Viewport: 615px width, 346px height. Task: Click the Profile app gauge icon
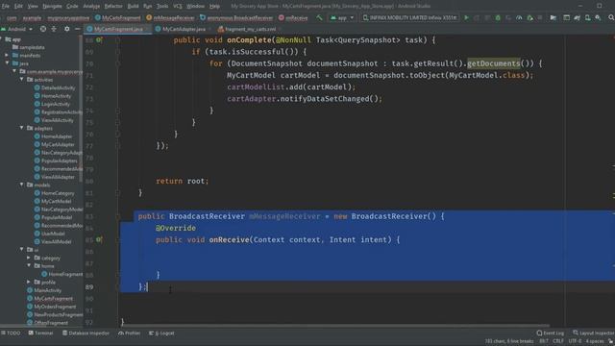[x=519, y=17]
